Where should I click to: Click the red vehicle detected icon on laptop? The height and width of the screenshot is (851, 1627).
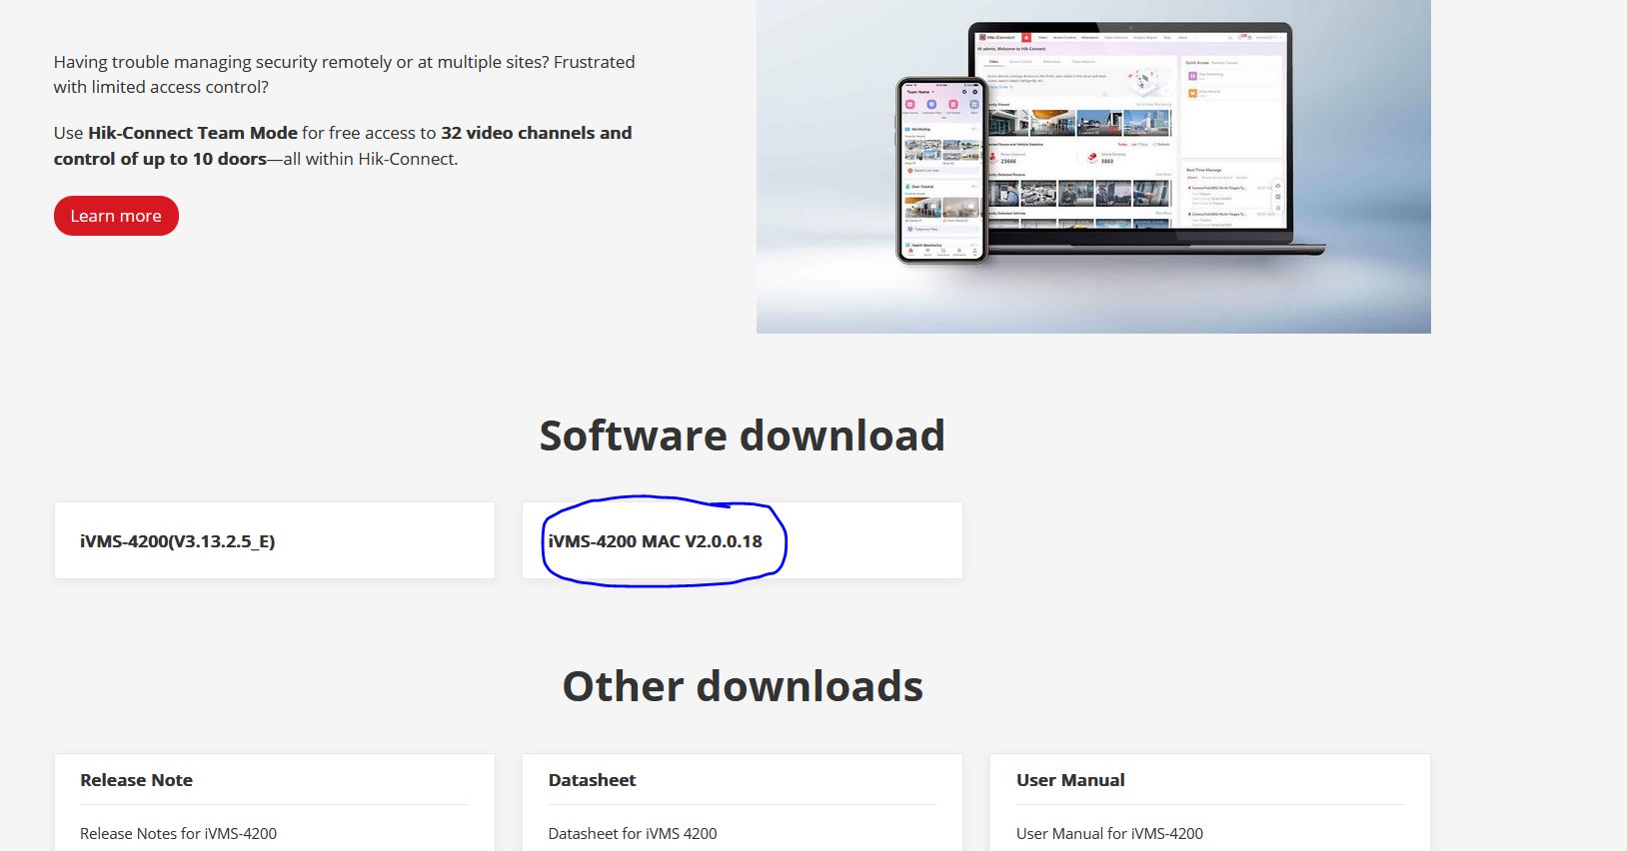pos(1092,158)
